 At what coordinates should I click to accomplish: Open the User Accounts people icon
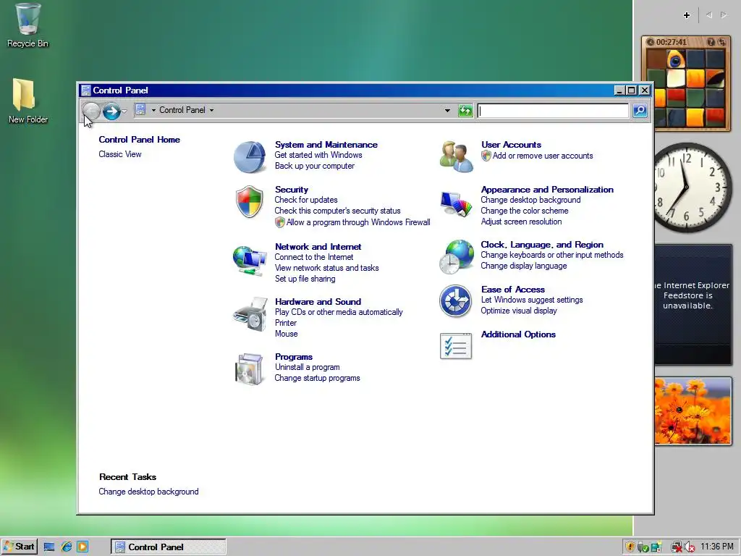click(x=456, y=156)
